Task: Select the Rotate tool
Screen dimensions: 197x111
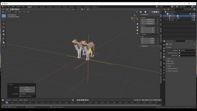Action: coord(4,27)
